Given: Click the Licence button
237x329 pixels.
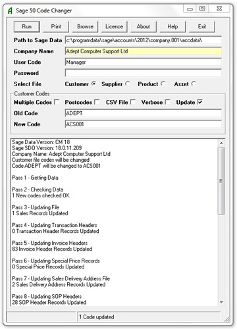Looking at the screenshot, I should pyautogui.click(x=114, y=26).
